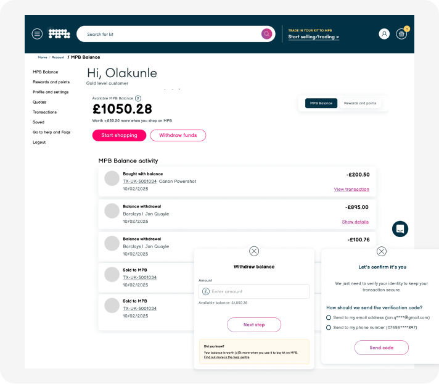Open Rewards and points in the sidebar
This screenshot has width=439, height=384.
pyautogui.click(x=51, y=82)
